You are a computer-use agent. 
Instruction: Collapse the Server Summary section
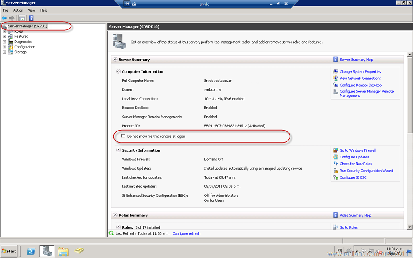click(x=115, y=60)
